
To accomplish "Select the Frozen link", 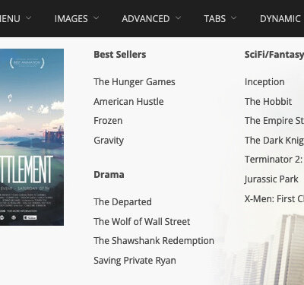I will (x=108, y=121).
